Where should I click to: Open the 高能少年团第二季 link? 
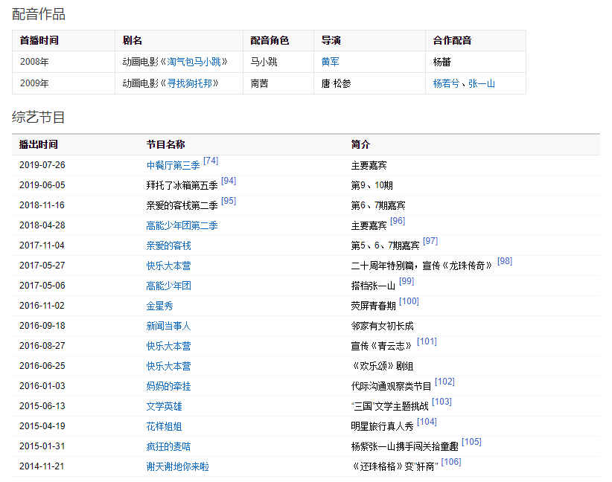[x=182, y=225]
